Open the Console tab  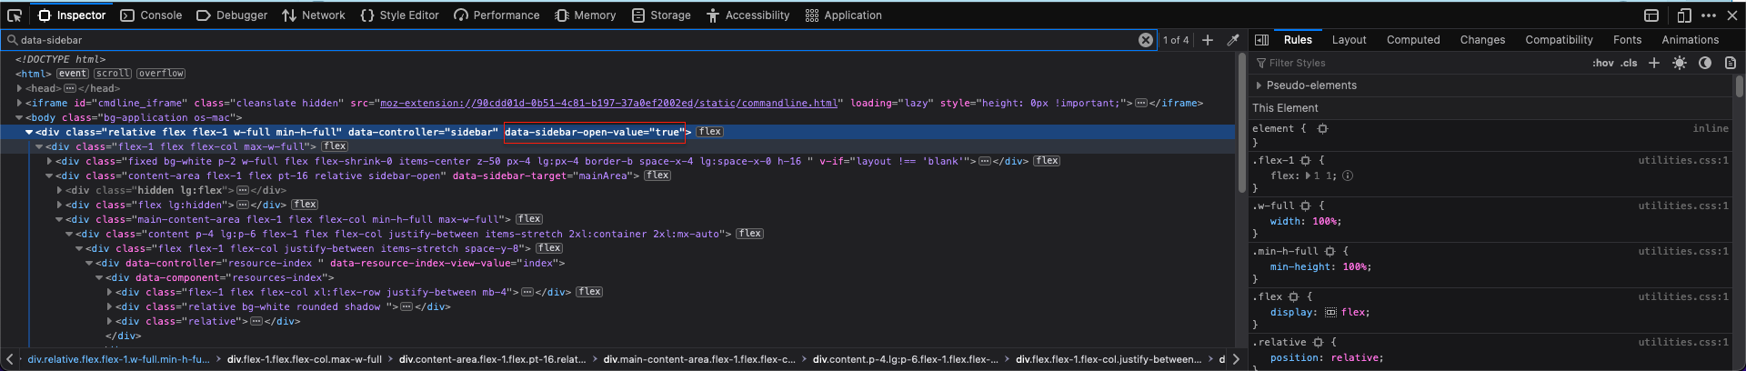click(151, 15)
